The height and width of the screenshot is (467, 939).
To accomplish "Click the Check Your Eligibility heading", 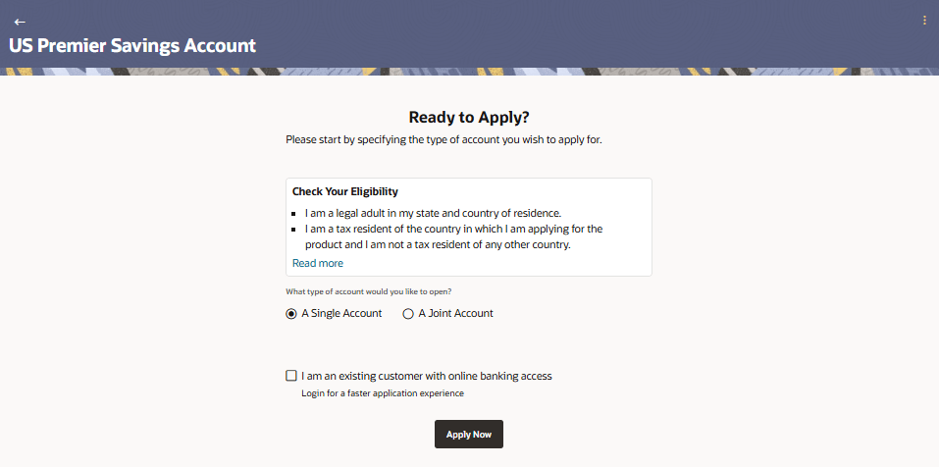I will (x=345, y=191).
